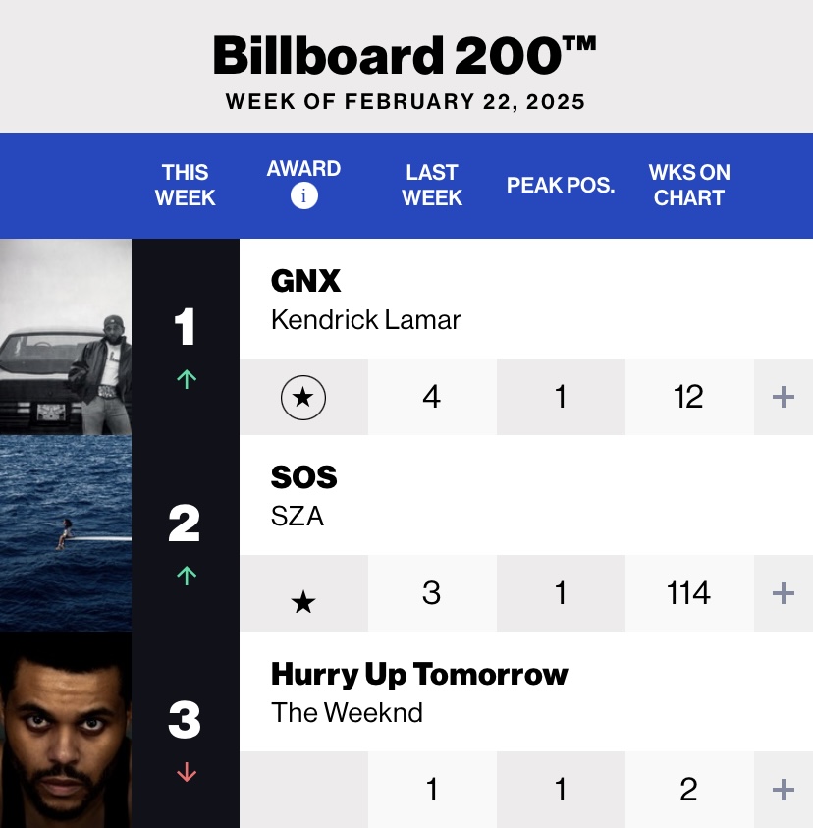Image resolution: width=813 pixels, height=828 pixels.
Task: Click the green up arrow under rank 1
Action: click(186, 380)
